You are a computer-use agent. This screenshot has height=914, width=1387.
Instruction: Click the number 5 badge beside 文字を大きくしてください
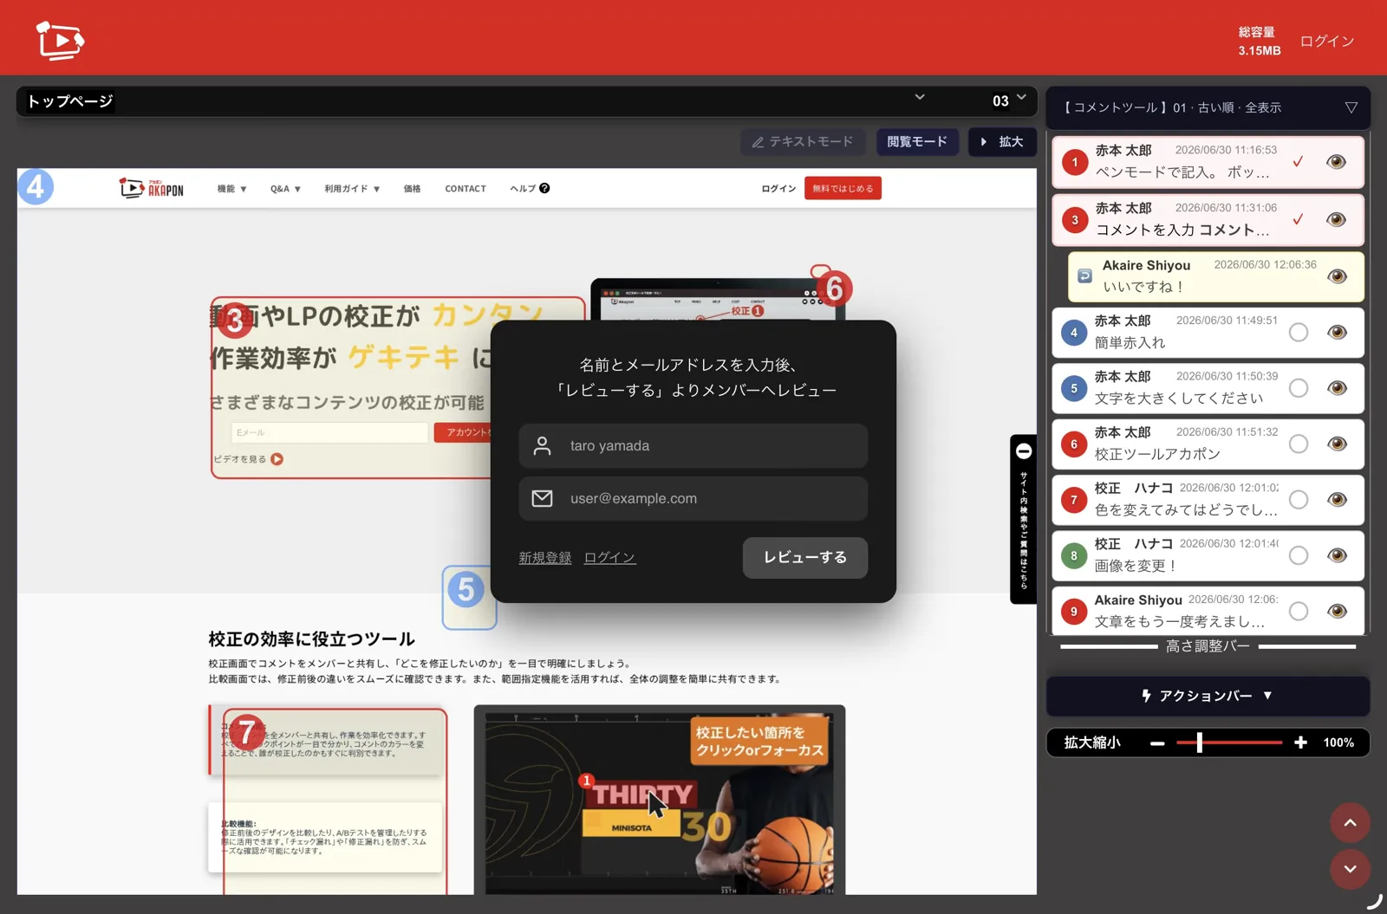click(1074, 388)
